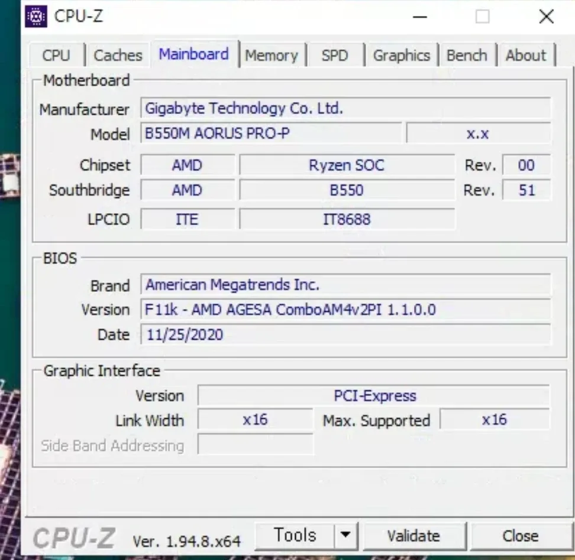Open the About tab

coord(525,56)
